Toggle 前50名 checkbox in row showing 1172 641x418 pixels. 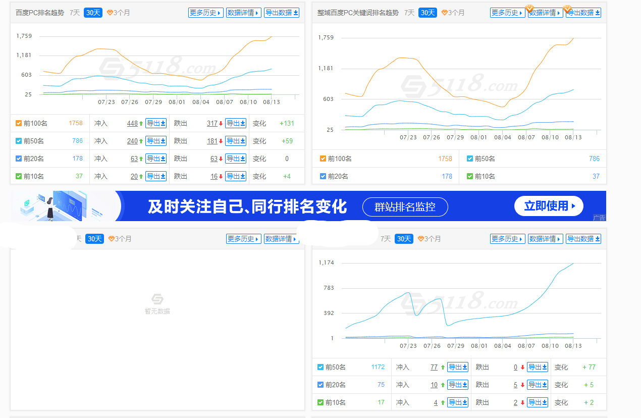320,367
